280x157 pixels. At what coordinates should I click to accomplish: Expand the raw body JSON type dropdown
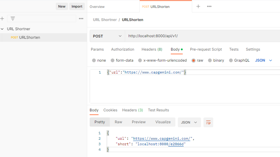264,60
